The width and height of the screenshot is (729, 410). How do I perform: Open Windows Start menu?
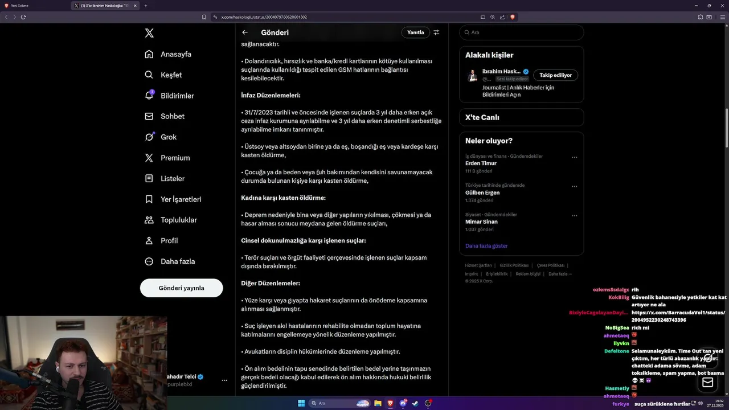(x=301, y=403)
